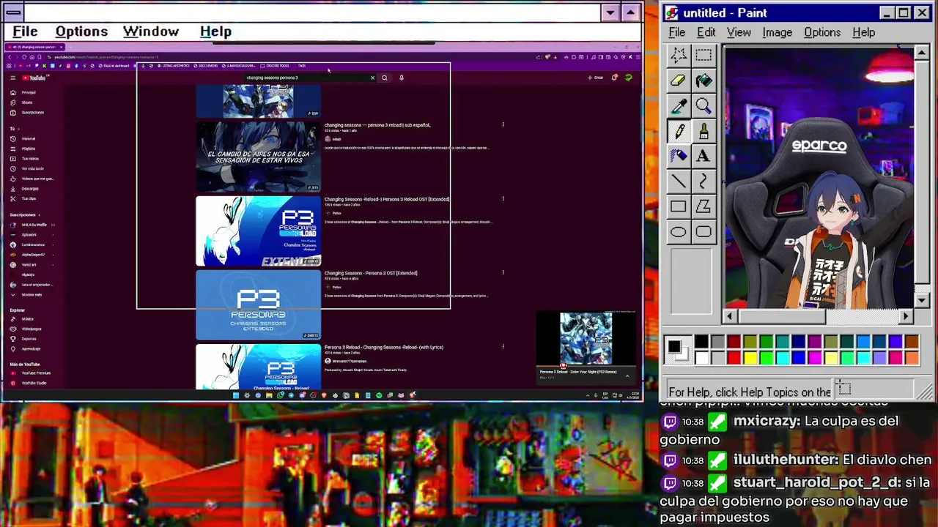Image resolution: width=938 pixels, height=527 pixels.
Task: Select the Airbrush spray tool
Action: pyautogui.click(x=679, y=156)
